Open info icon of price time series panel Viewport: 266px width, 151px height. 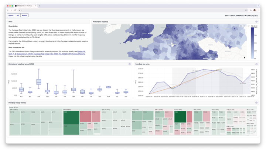point(256,64)
